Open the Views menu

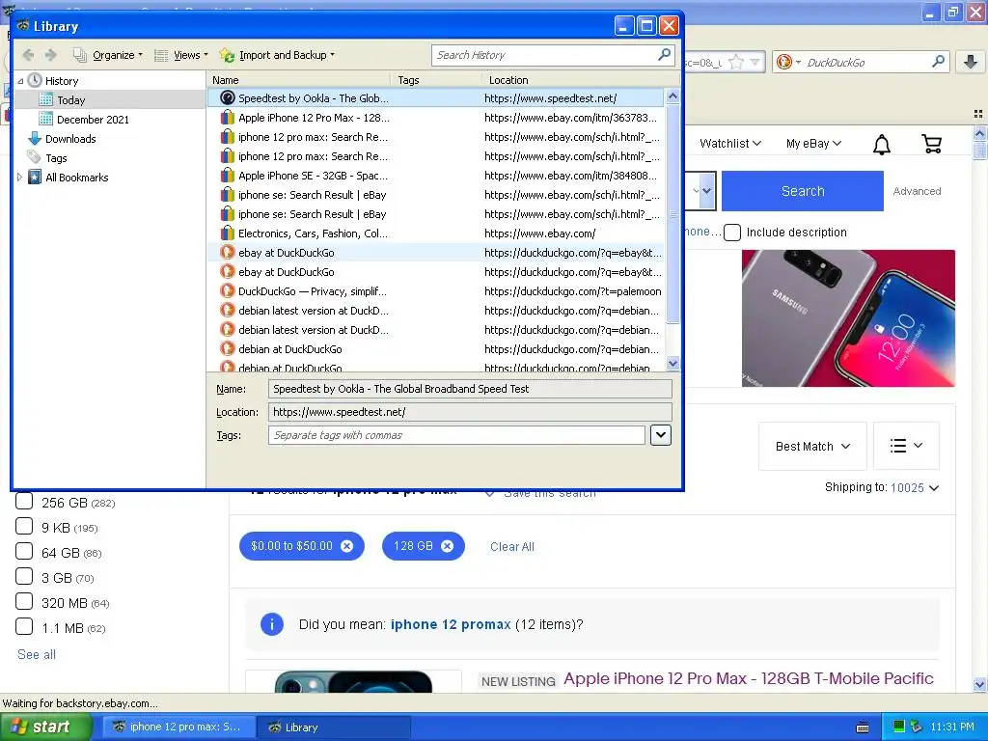[181, 55]
